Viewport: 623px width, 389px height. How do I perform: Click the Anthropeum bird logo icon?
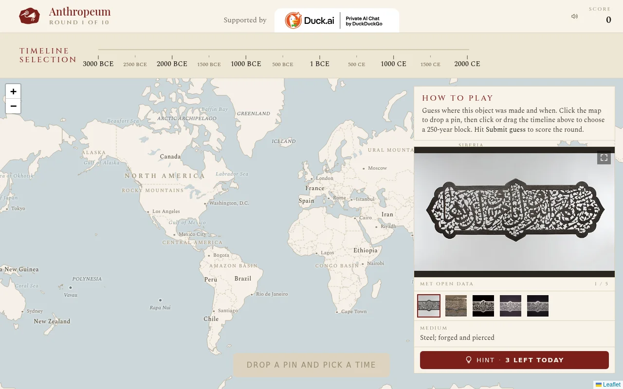click(29, 16)
